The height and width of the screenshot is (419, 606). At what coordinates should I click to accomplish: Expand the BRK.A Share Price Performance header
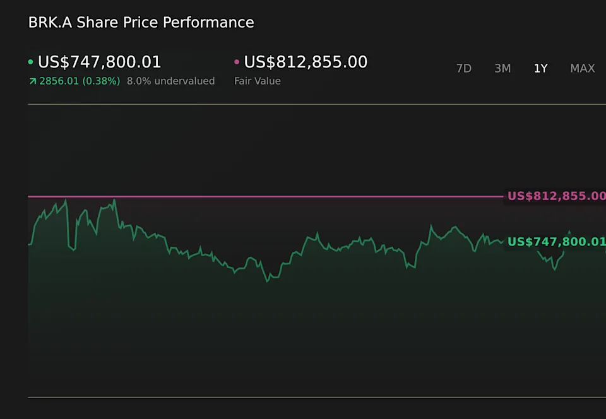[x=140, y=22]
